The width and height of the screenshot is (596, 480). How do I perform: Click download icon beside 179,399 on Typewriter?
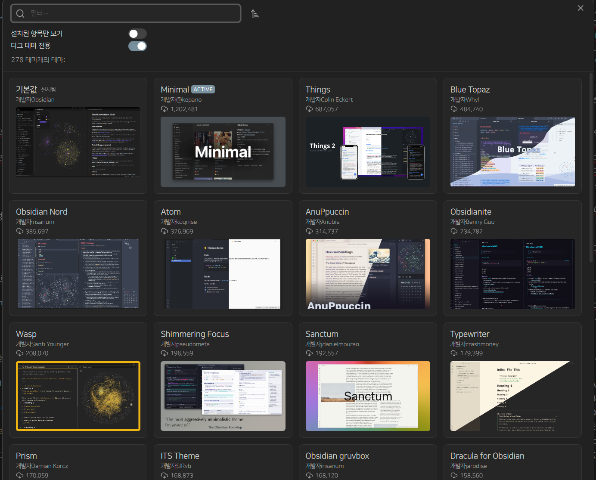point(454,353)
